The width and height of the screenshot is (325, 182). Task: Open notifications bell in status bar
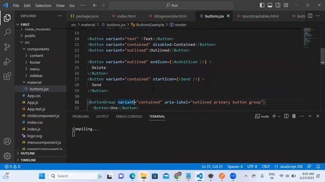click(x=318, y=166)
